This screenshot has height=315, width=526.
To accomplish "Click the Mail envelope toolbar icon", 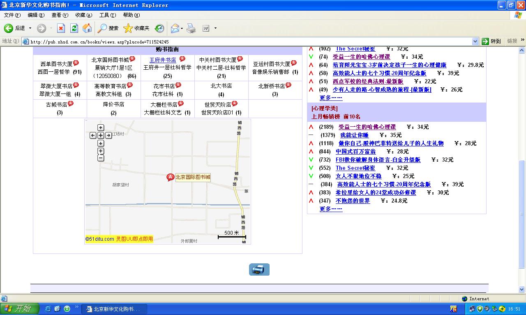I will pyautogui.click(x=175, y=28).
